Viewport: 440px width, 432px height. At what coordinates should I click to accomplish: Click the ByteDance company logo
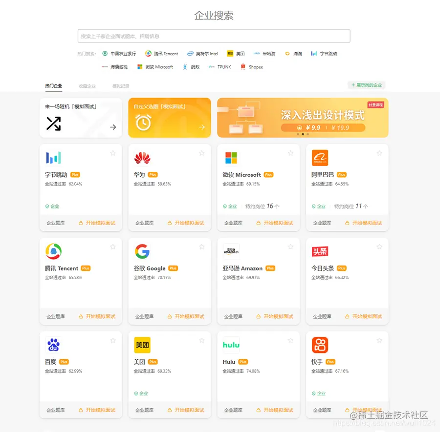pos(53,158)
